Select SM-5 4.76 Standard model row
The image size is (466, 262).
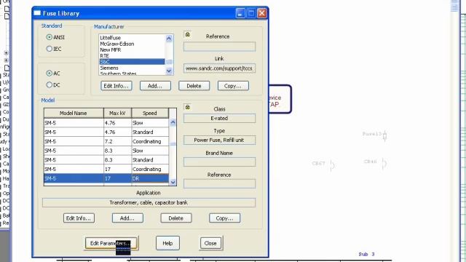(106, 132)
